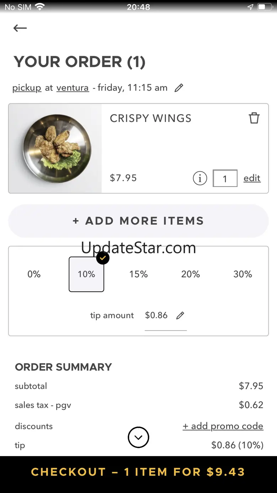Image resolution: width=277 pixels, height=493 pixels.
Task: Edit pickup time pencil icon
Action: click(179, 88)
